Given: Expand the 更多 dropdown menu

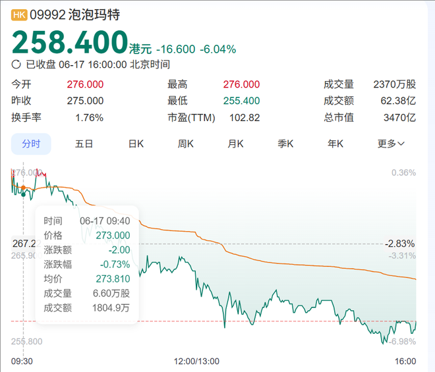Looking at the screenshot, I should coord(391,144).
